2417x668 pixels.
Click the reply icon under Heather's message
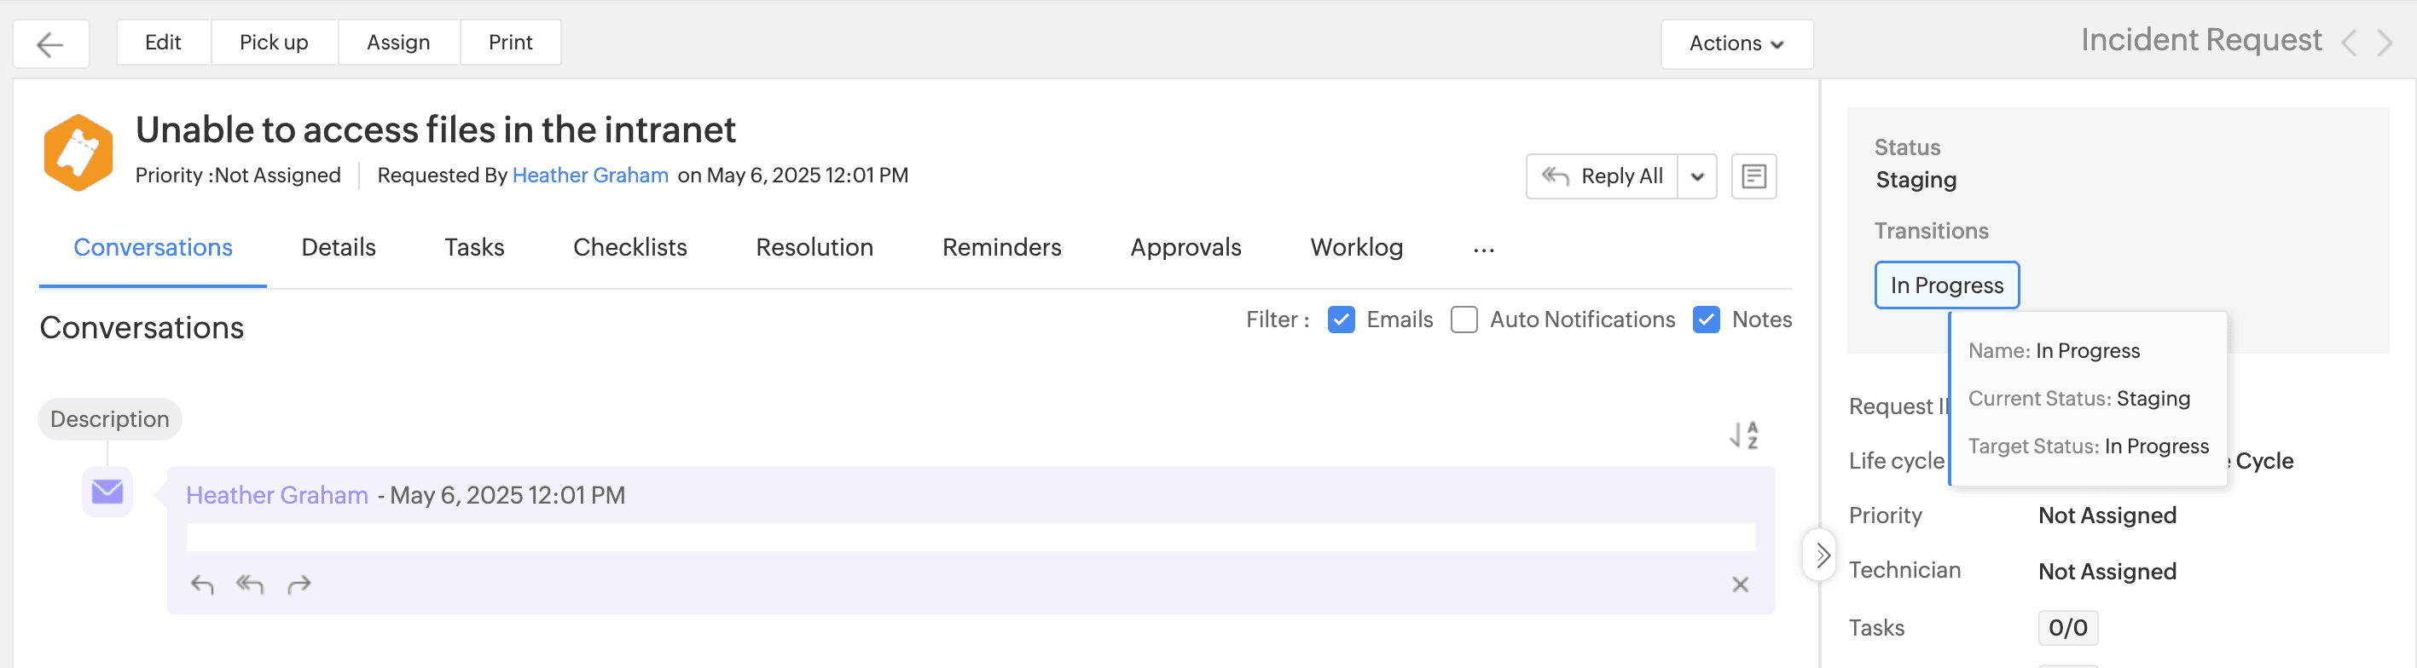(202, 585)
